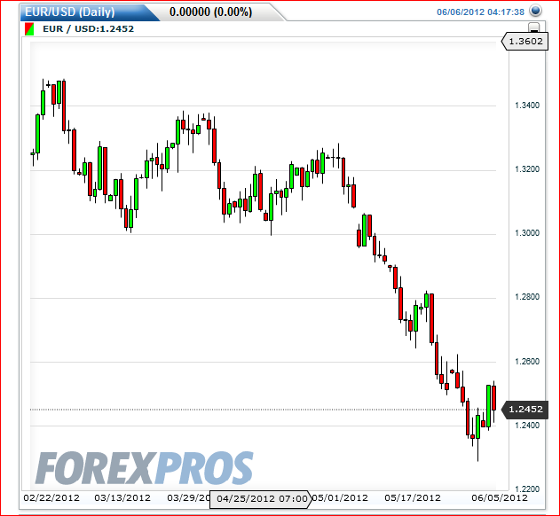Viewport: 560px width, 516px height.
Task: Click the 1.3400 y-axis label
Action: click(527, 106)
